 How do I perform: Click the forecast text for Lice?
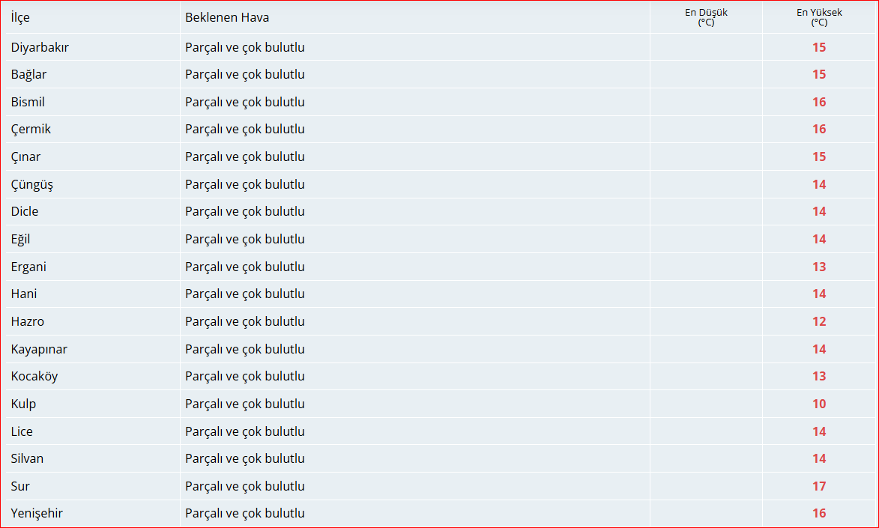pos(245,431)
